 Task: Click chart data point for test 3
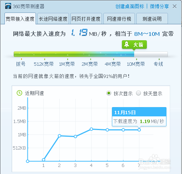pos(75,136)
